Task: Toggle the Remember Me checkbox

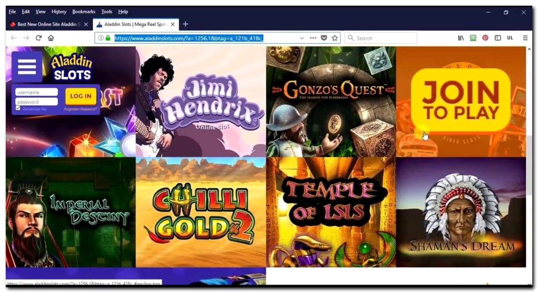Action: 18,108
